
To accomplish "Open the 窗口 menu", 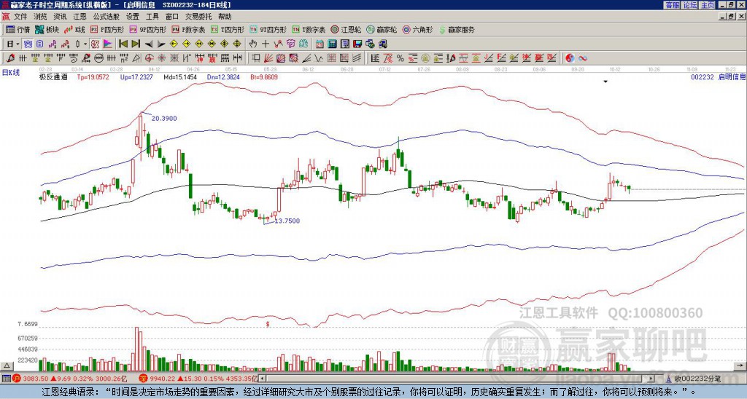I will coord(172,17).
